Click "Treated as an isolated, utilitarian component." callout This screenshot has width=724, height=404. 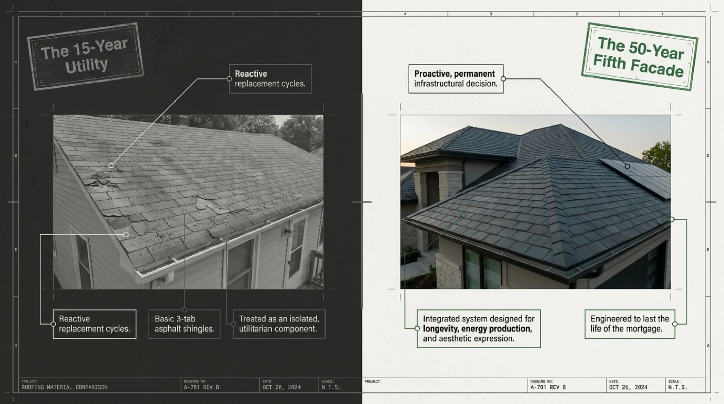[279, 324]
